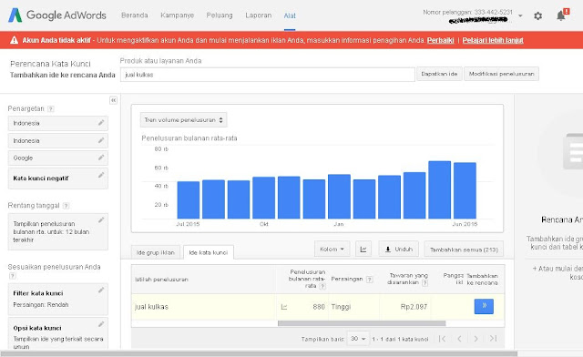Open help for Penelusuran bulanan rata-rata column
The image size is (583, 357).
322,286
